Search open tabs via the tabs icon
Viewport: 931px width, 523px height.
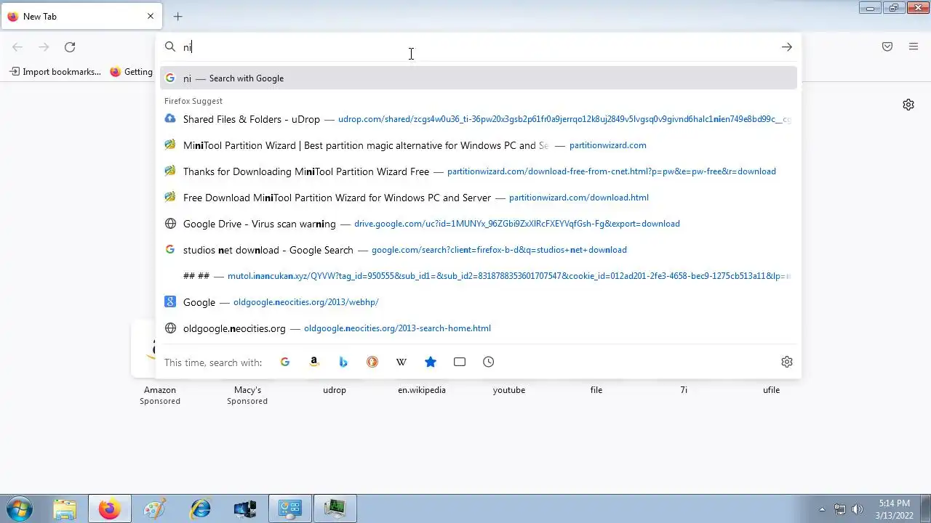(x=460, y=362)
